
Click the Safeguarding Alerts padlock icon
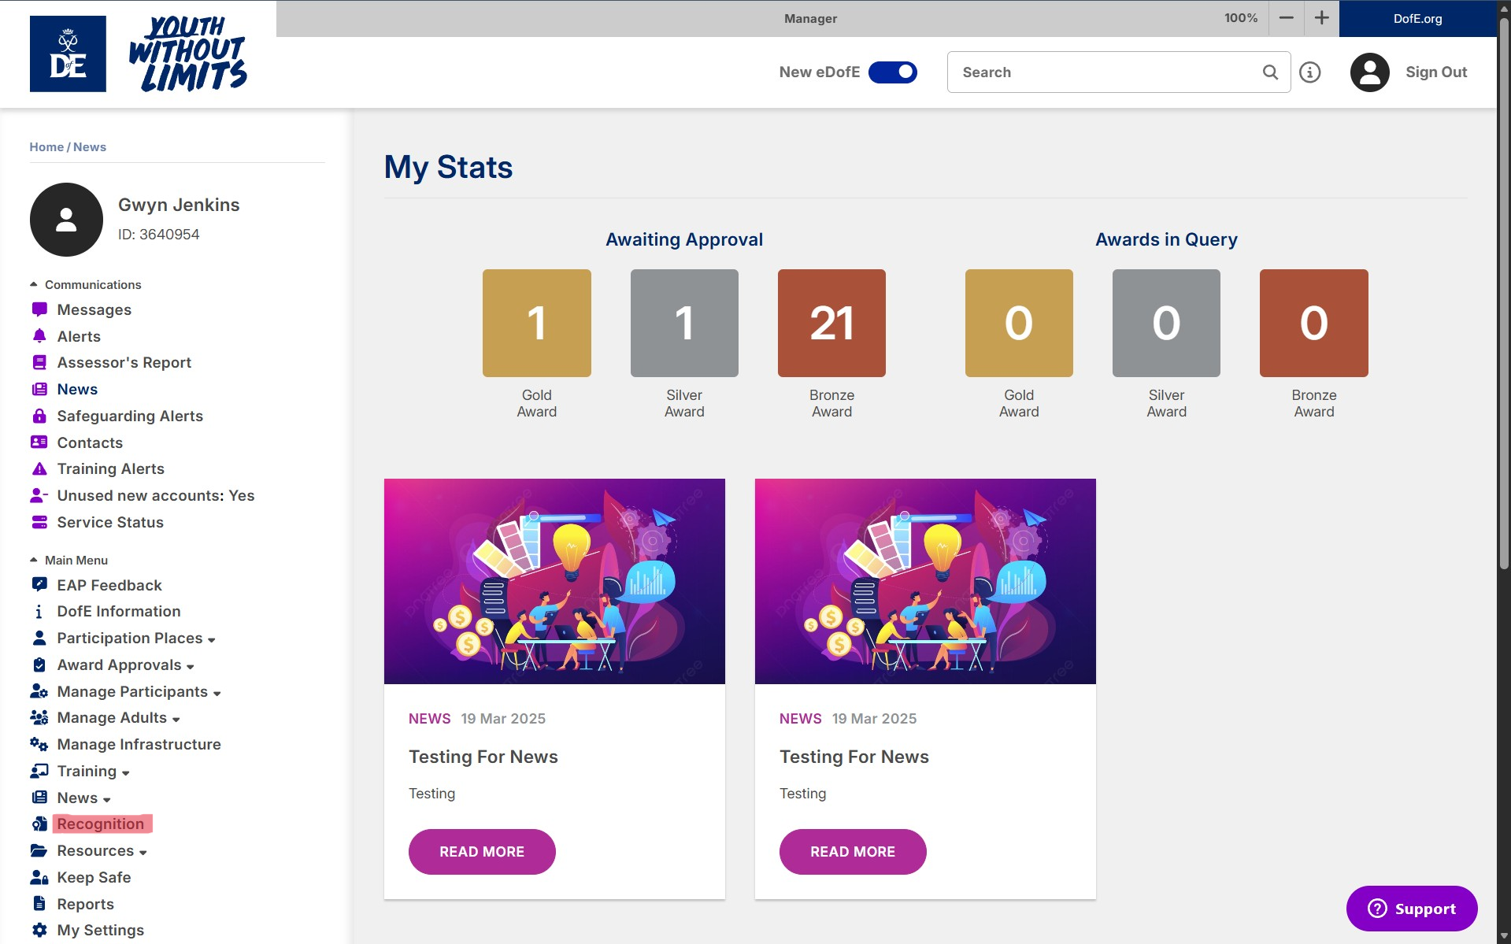pos(39,416)
